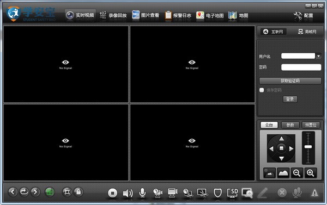
Task: Switch to the 录像回放 tab
Action: point(113,15)
